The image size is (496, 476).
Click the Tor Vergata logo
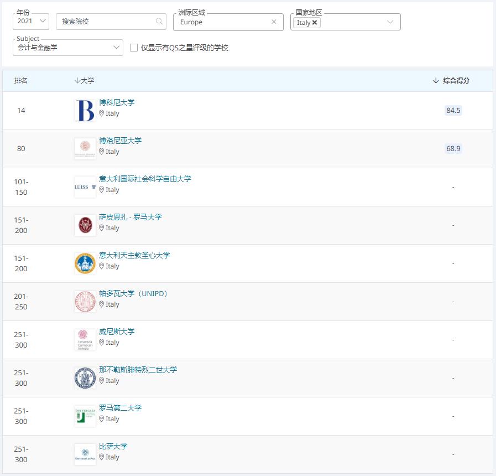coord(85,416)
